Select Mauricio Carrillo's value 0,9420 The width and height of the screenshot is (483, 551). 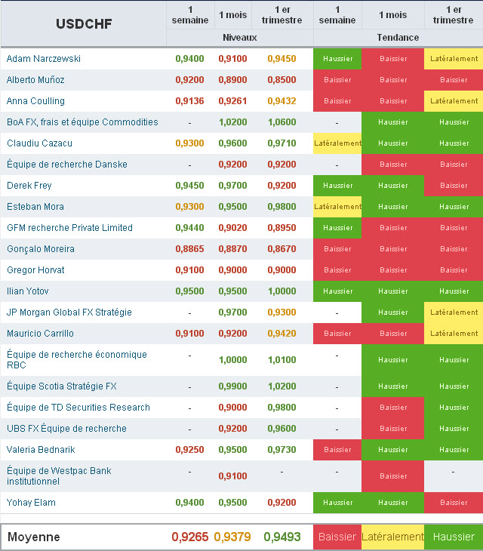click(x=281, y=333)
